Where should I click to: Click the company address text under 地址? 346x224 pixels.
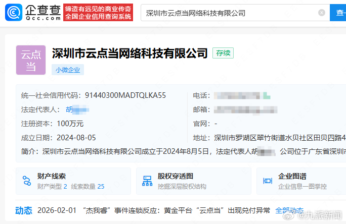coord(280,138)
